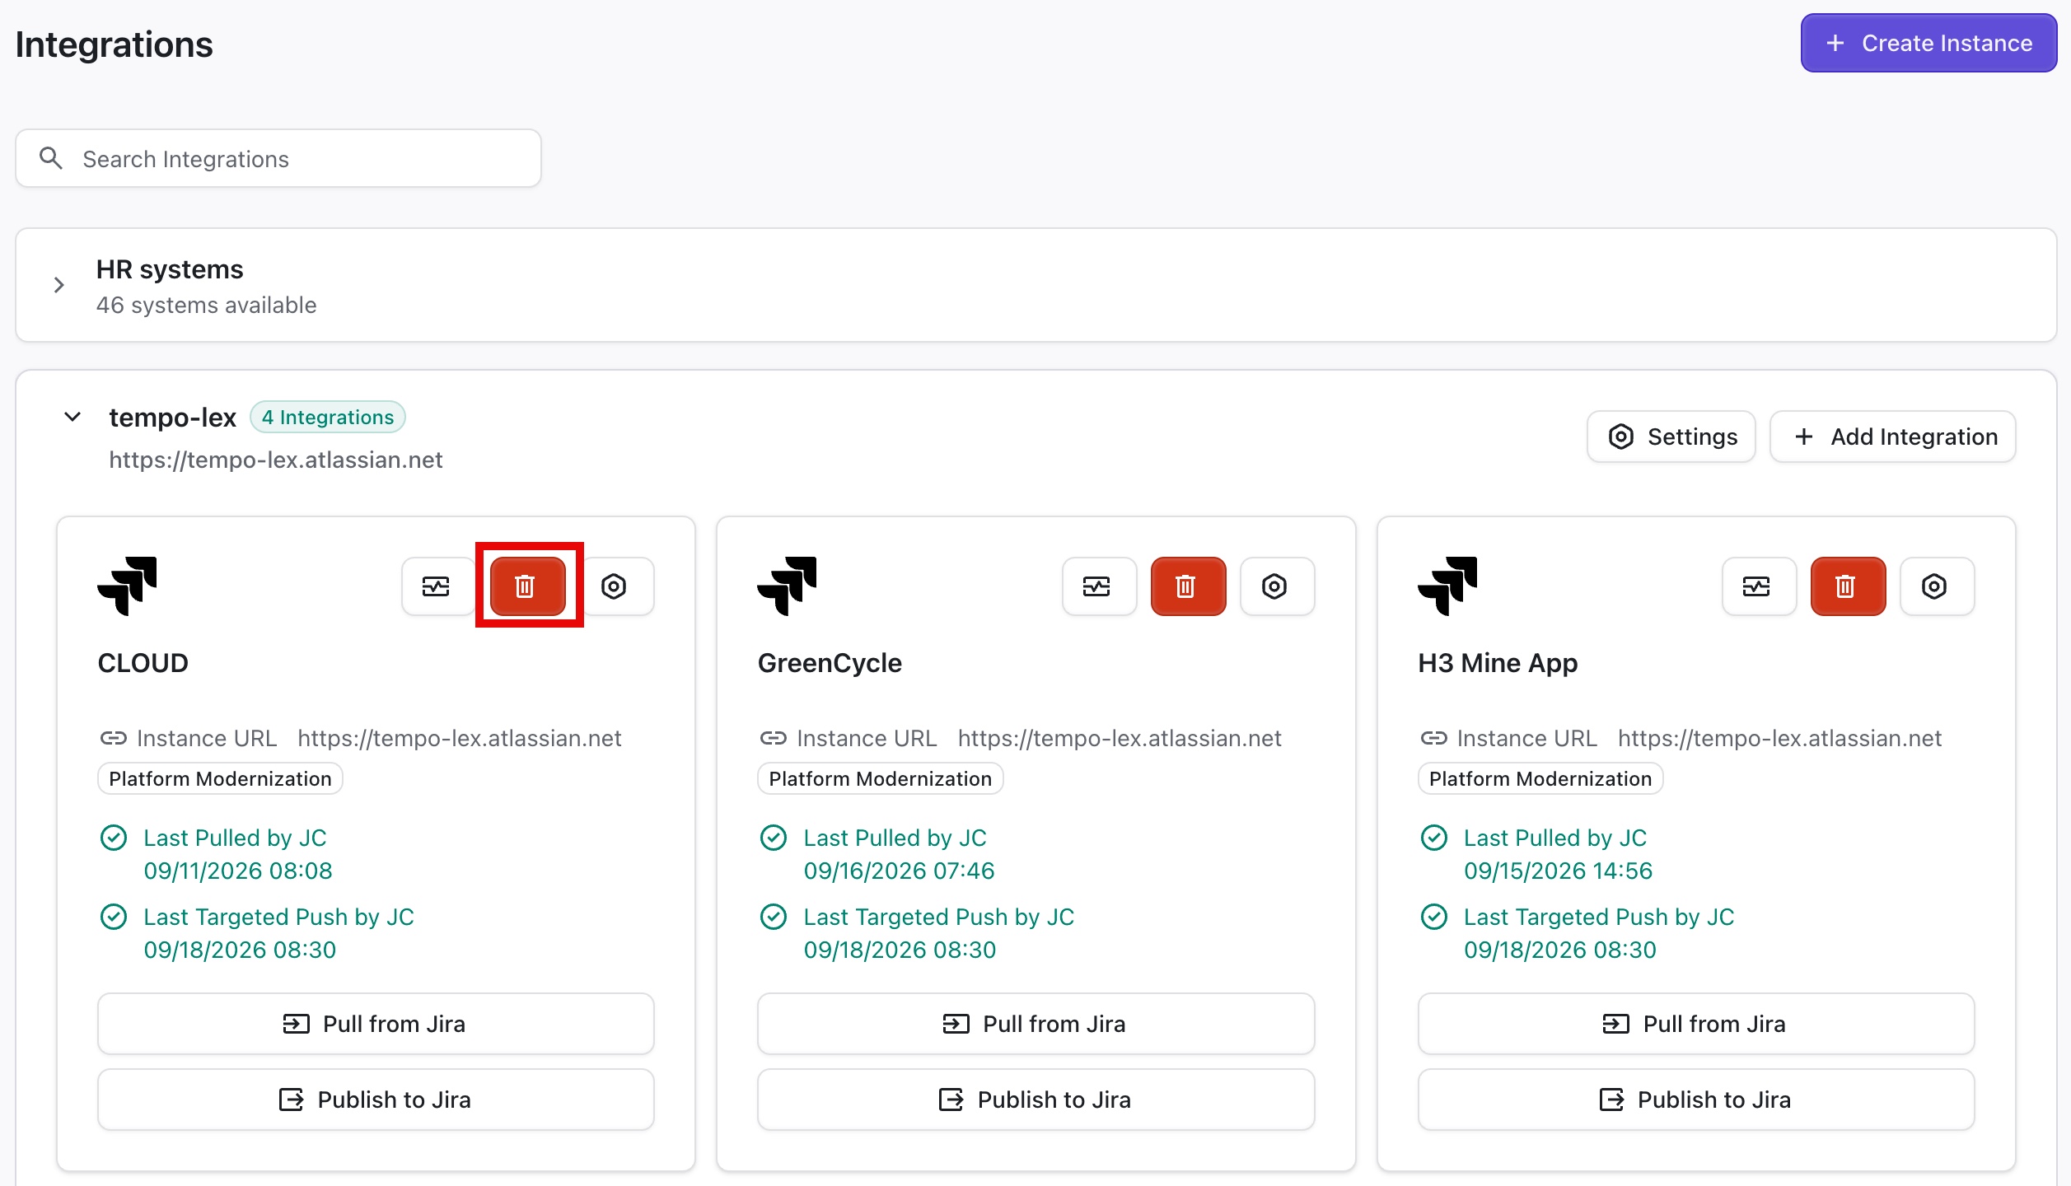Image resolution: width=2071 pixels, height=1186 pixels.
Task: Click Last Targeted Push check icon on CLOUD
Action: [x=114, y=917]
